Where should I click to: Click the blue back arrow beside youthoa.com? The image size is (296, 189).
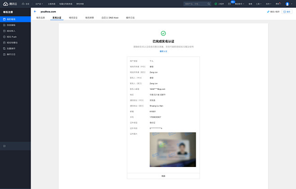click(35, 12)
